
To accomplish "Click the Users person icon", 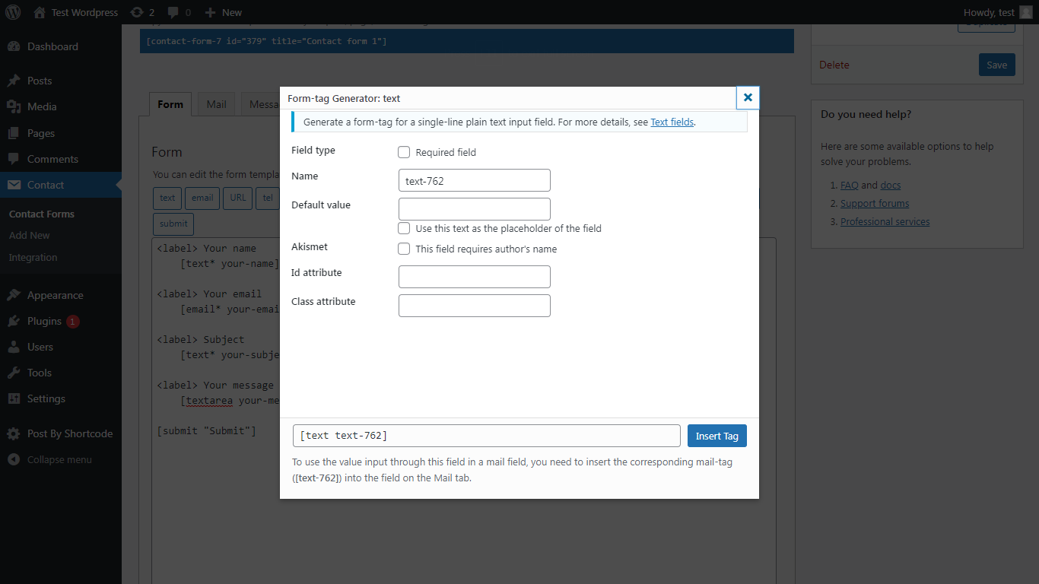I will coord(14,347).
